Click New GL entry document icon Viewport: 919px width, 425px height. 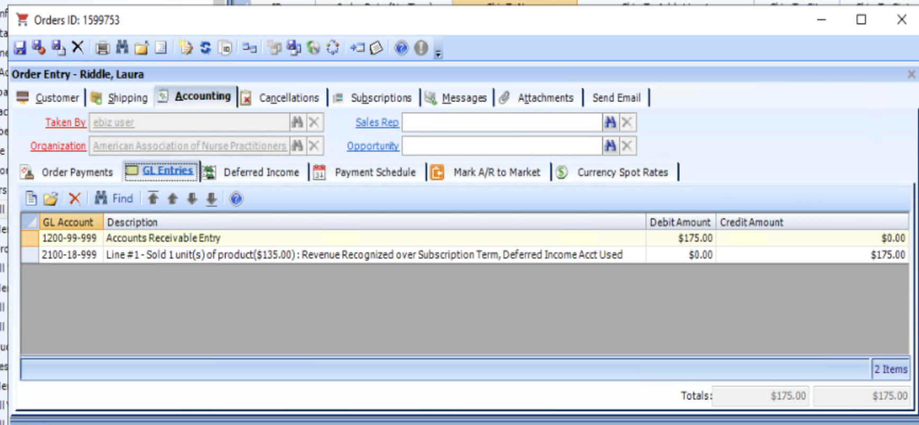click(x=31, y=199)
